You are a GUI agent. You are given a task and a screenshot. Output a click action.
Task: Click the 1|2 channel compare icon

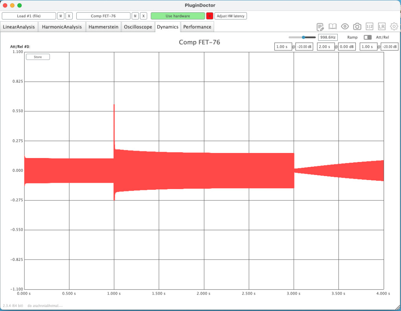click(x=369, y=26)
